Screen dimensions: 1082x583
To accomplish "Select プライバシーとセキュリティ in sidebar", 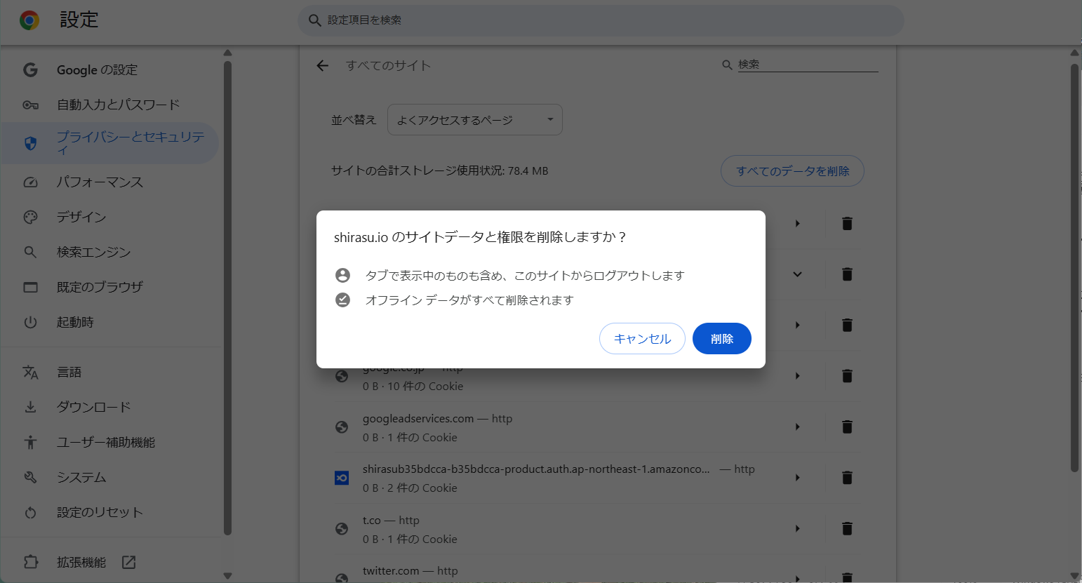I will (x=110, y=143).
